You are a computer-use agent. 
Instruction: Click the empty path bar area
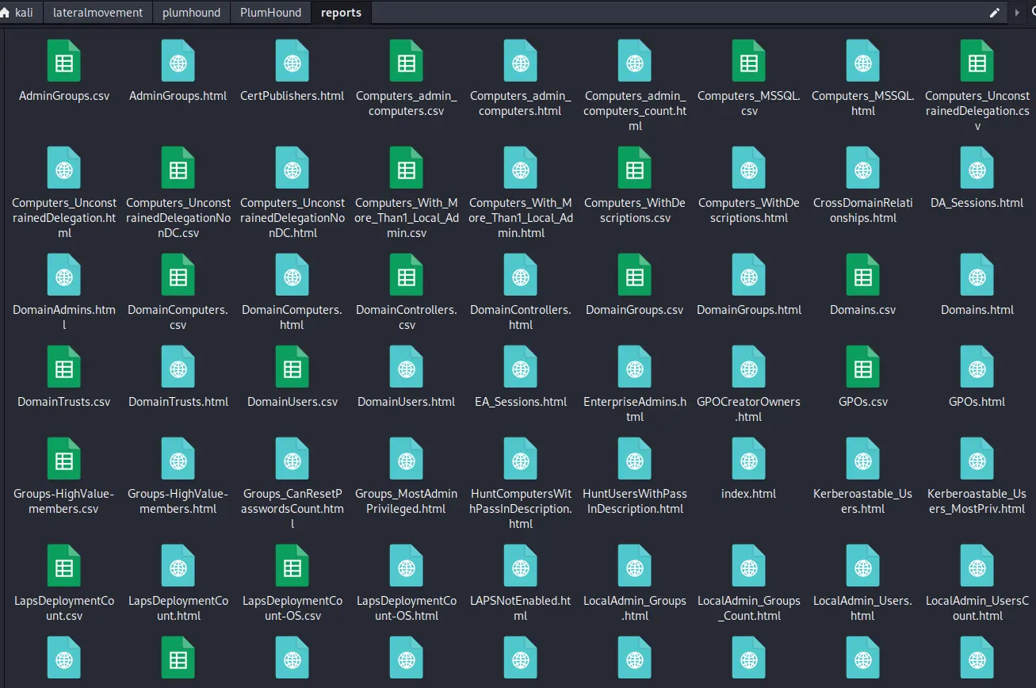[674, 13]
